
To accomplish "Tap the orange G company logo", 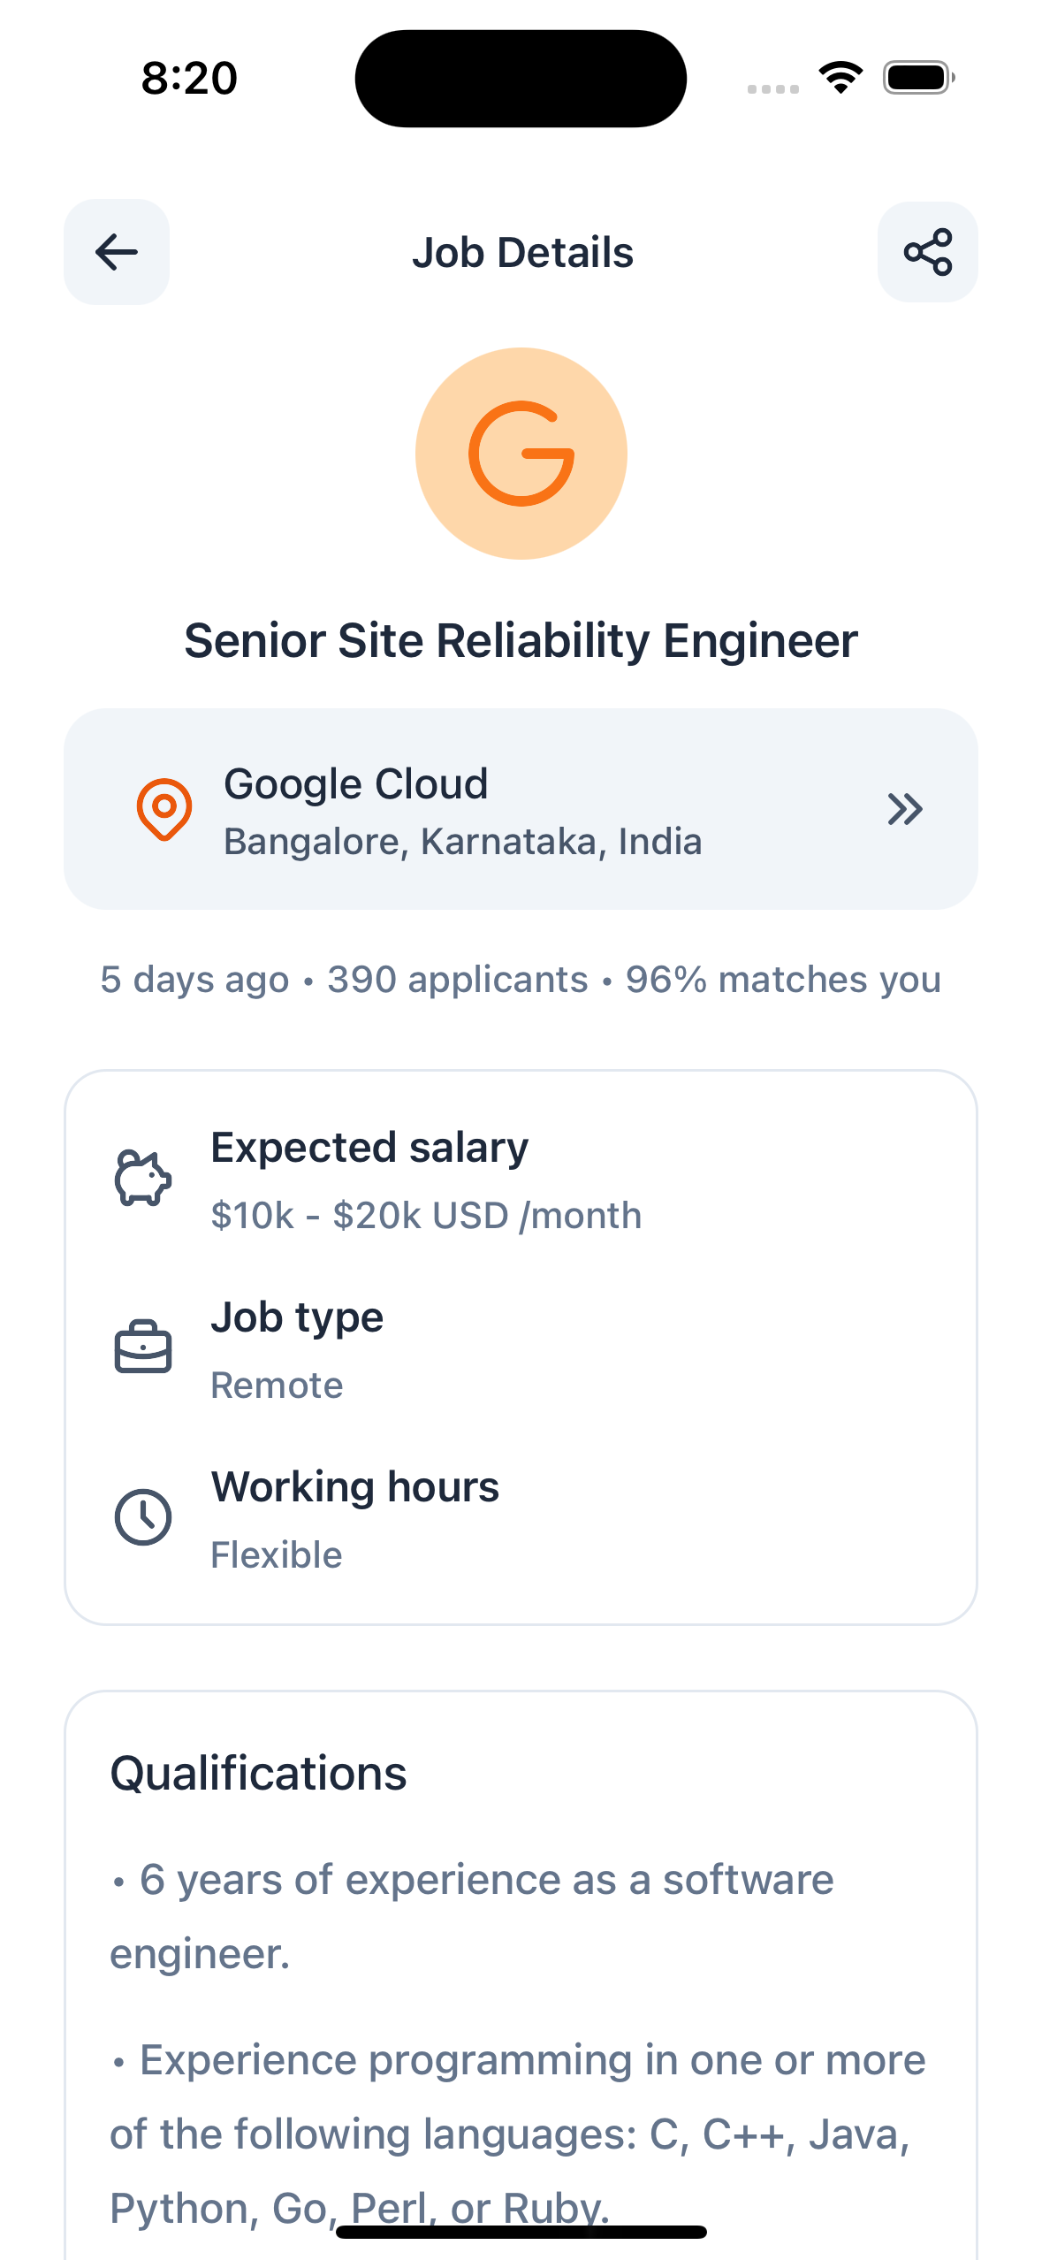I will click(x=521, y=454).
